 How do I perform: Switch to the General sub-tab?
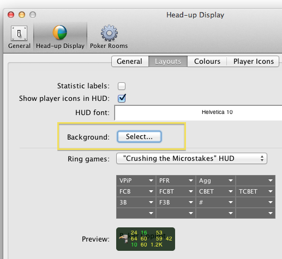coord(130,62)
